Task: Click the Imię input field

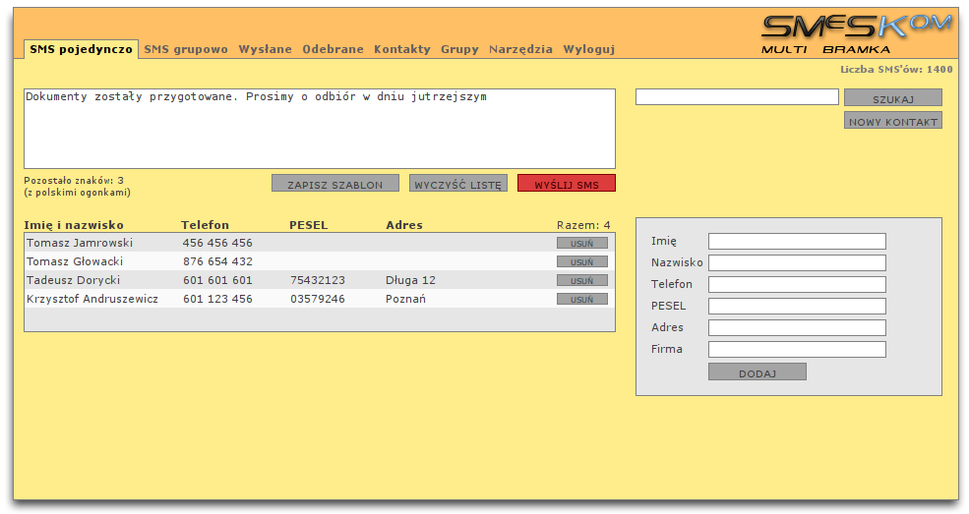Action: point(796,242)
